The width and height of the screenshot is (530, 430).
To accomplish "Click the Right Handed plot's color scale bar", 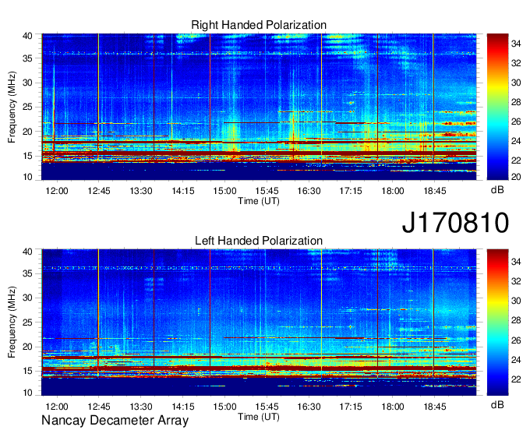I will click(x=497, y=107).
